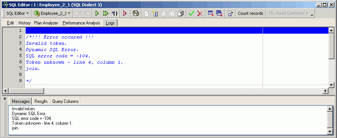The height and width of the screenshot is (138, 337).
Task: Click the closing '*/' on line 9
Action: pos(29,81)
